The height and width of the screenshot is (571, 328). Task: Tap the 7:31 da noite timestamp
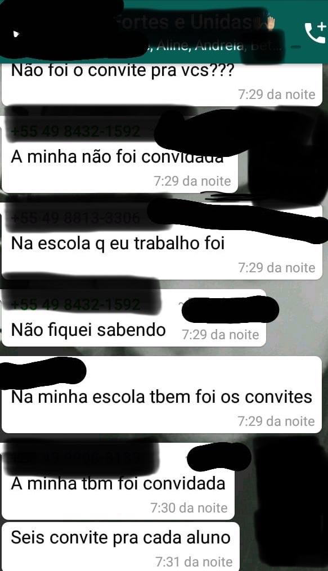point(194,561)
